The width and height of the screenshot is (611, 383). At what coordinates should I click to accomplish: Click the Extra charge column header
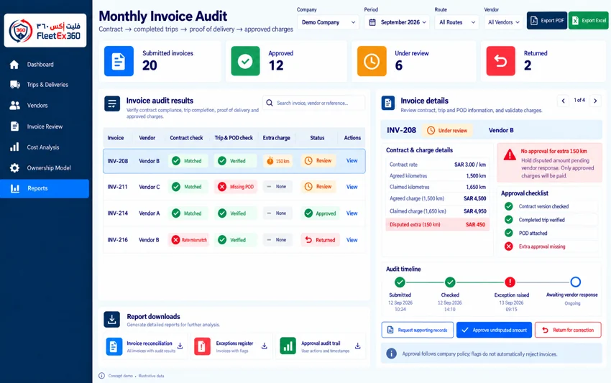[276, 138]
